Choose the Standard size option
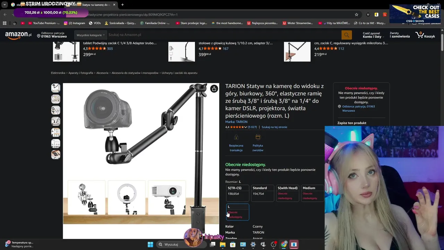Viewport: 444px width, 250px height. point(263,193)
